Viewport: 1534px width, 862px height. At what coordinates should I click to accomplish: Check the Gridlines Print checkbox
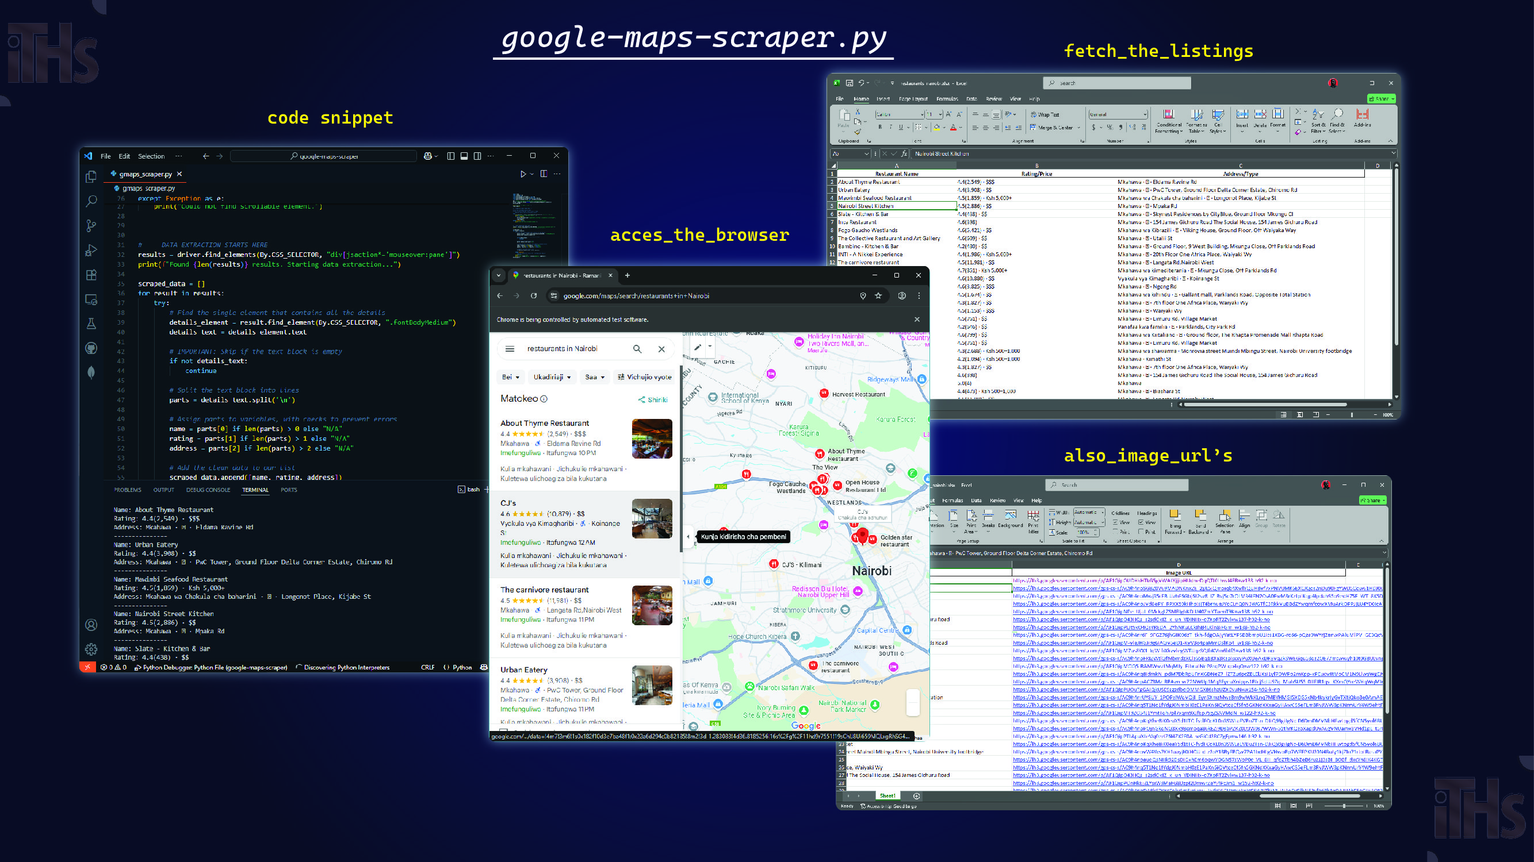point(1115,532)
